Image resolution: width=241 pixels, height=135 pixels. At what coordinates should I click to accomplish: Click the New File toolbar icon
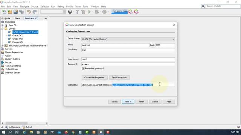4,12
